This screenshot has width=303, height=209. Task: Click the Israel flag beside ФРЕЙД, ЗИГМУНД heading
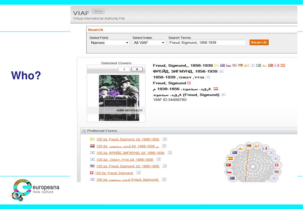pos(221,71)
